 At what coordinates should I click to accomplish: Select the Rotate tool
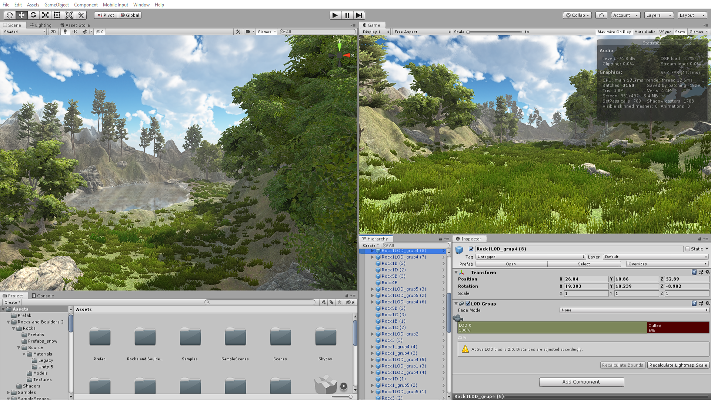point(33,15)
